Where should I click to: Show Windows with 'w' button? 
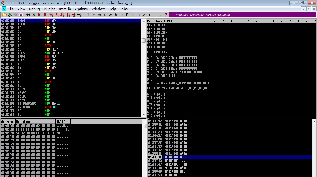click(x=110, y=15)
